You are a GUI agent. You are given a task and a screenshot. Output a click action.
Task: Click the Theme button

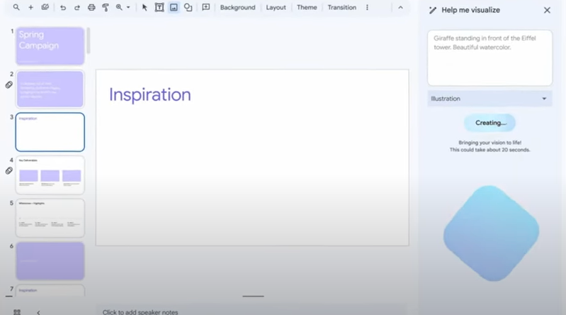[x=307, y=7]
